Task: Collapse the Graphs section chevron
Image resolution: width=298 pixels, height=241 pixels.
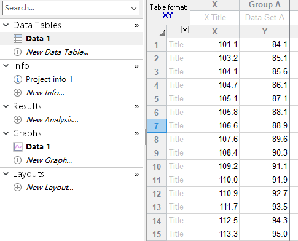Action: click(6, 133)
